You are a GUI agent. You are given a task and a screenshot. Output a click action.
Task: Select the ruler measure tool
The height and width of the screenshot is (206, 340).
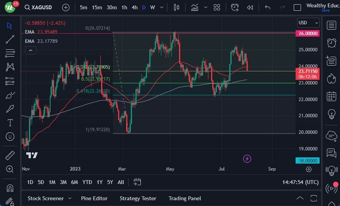point(10,155)
